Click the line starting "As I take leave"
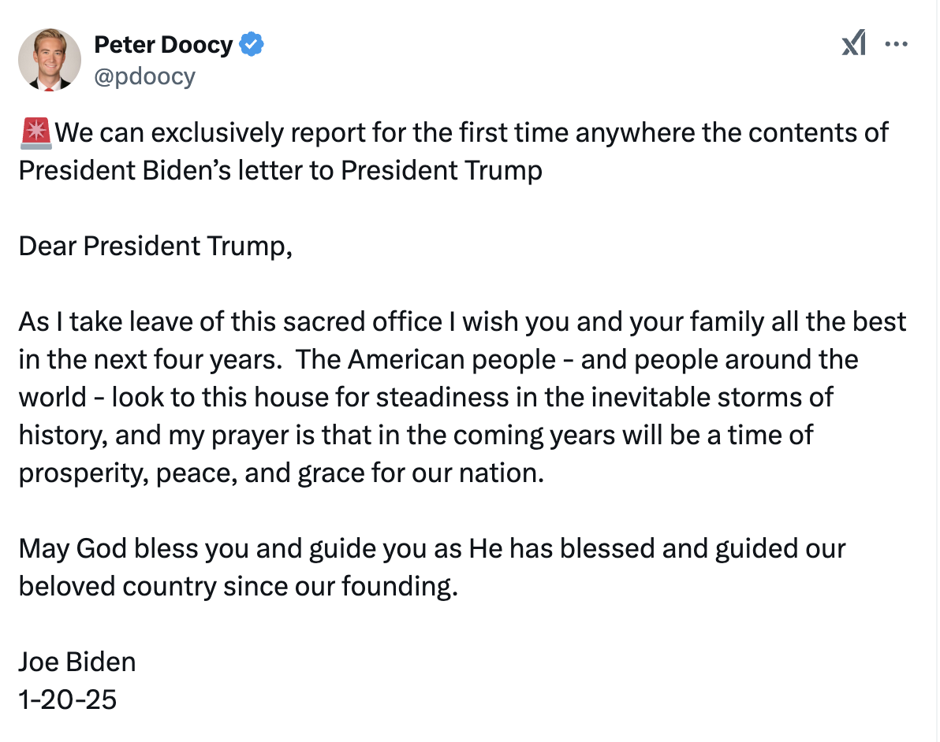 point(462,322)
